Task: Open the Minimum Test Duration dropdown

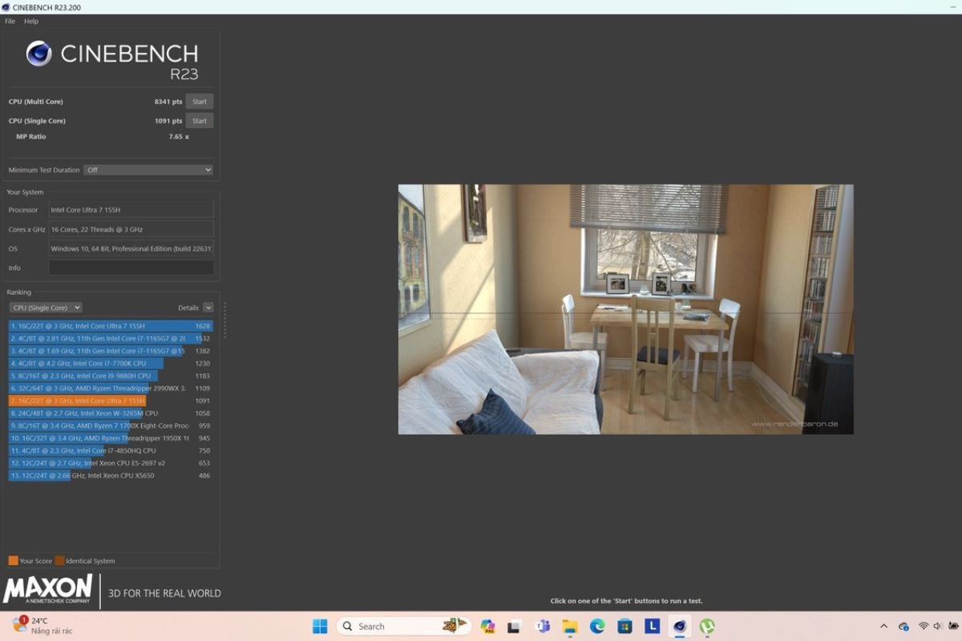Action: (148, 169)
